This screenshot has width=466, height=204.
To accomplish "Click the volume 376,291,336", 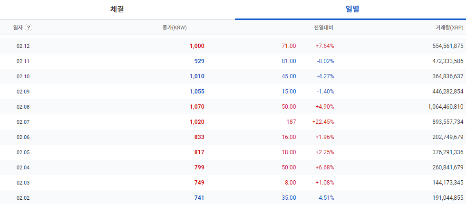I will click(448, 152).
